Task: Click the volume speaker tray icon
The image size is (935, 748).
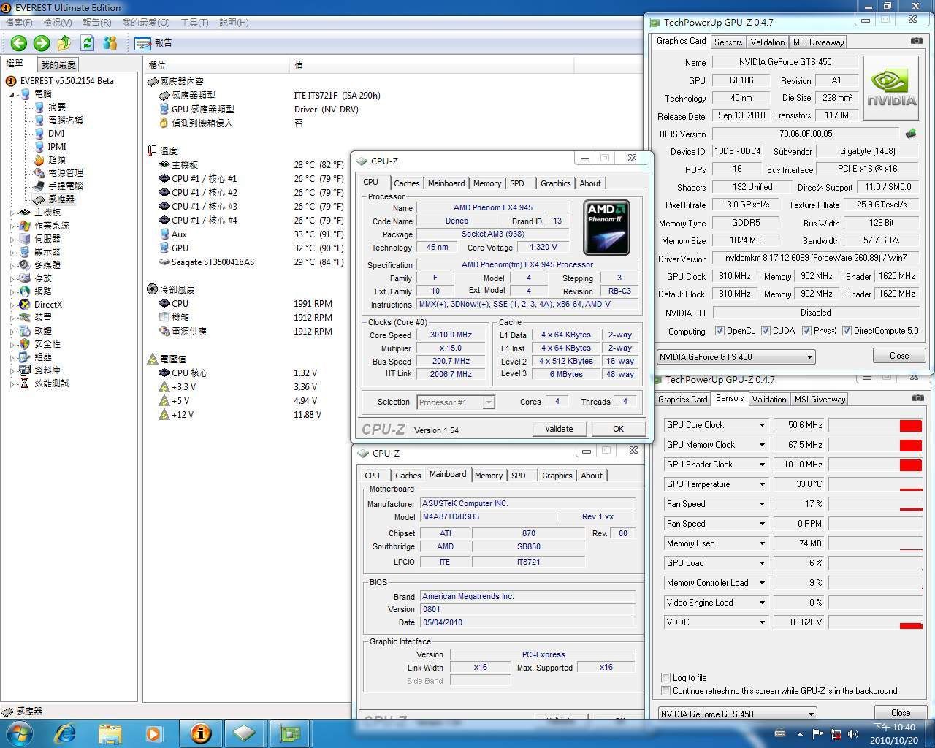Action: [x=852, y=734]
